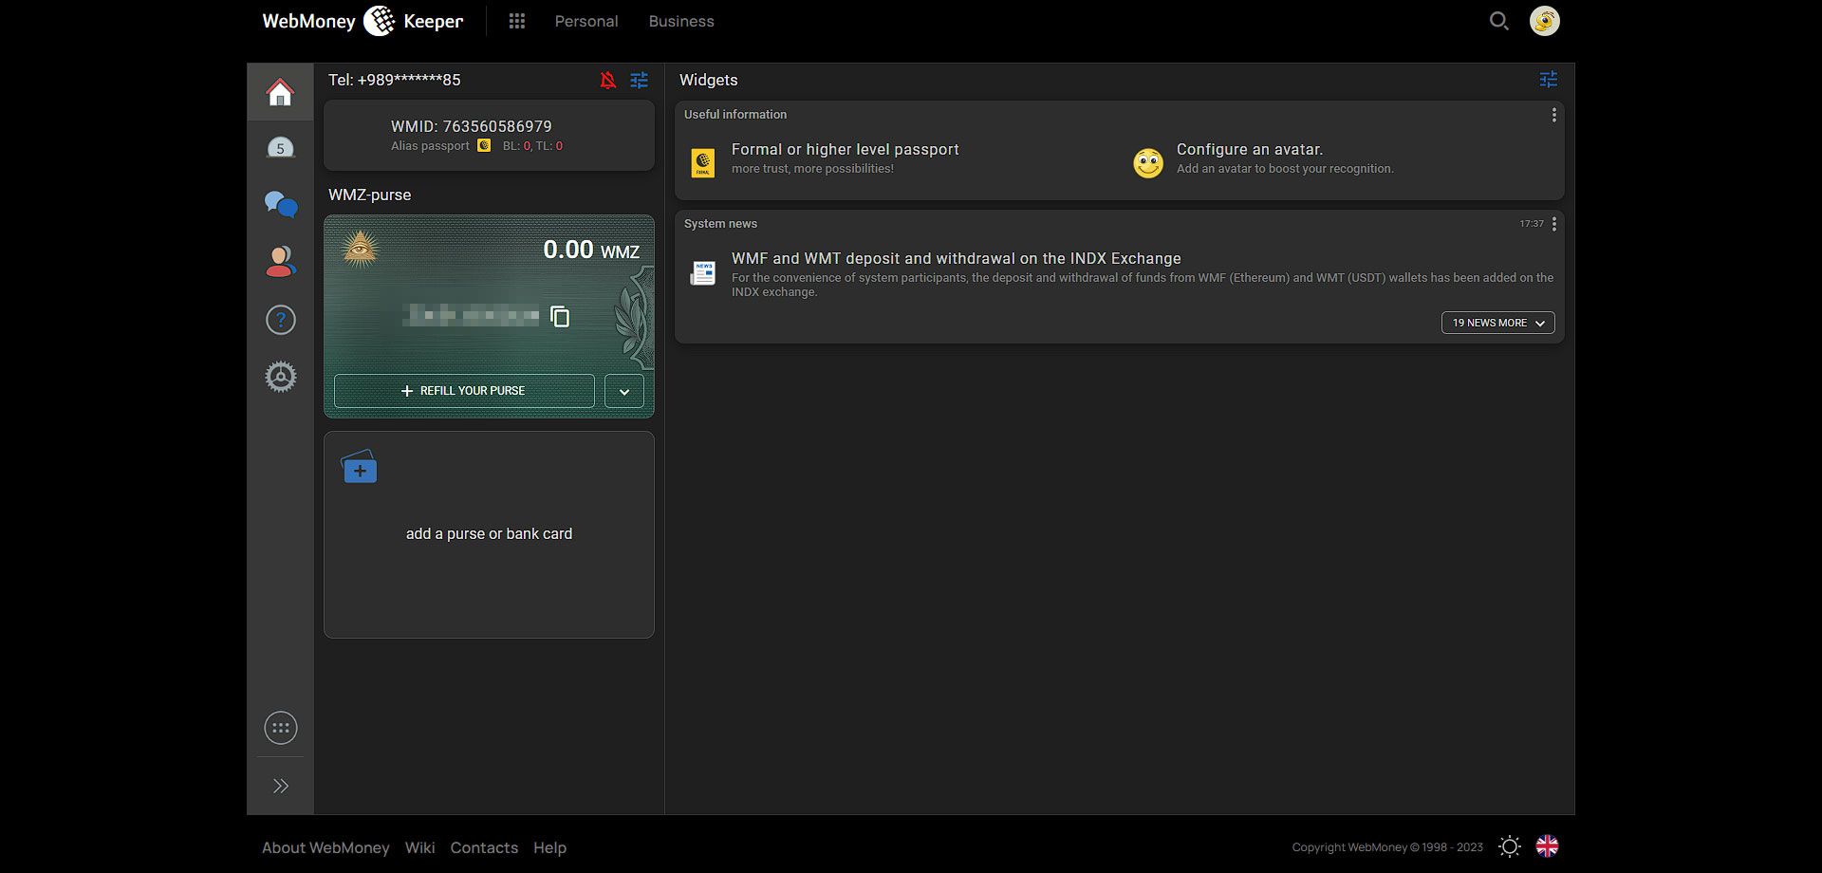Open Useful information widget options menu

click(1553, 115)
